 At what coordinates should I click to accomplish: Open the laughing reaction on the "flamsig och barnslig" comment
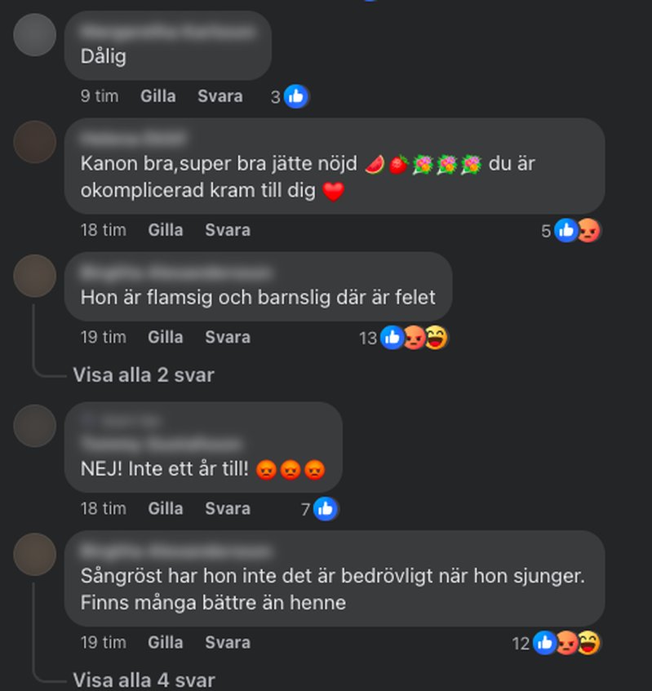[x=436, y=338]
